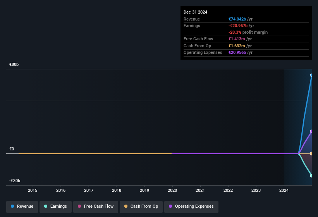Click the €80b y-axis label
This screenshot has height=217, width=318.
click(x=14, y=64)
